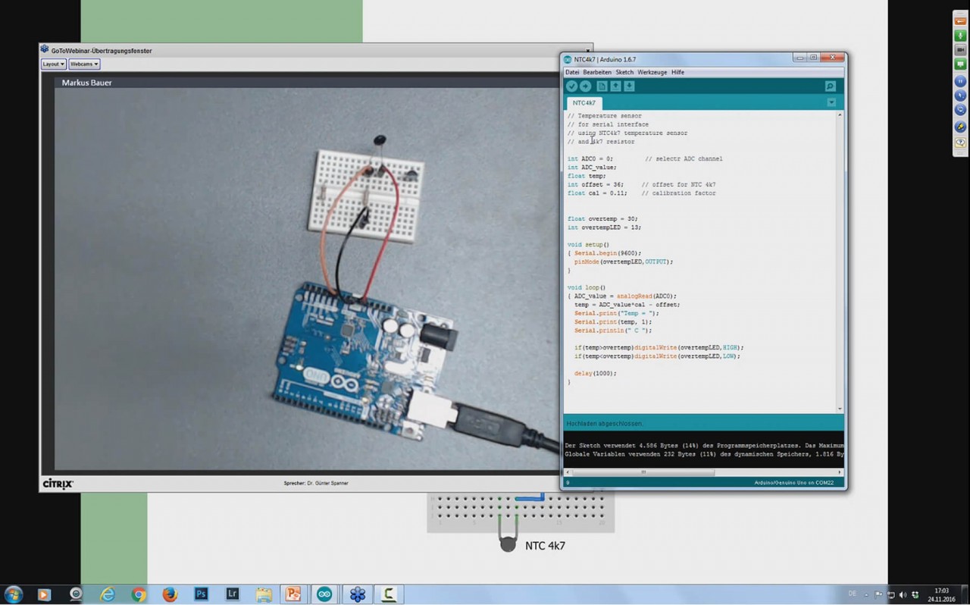Select the NTC4k7 sketch tab
Screen dimensions: 970x605
click(x=583, y=102)
